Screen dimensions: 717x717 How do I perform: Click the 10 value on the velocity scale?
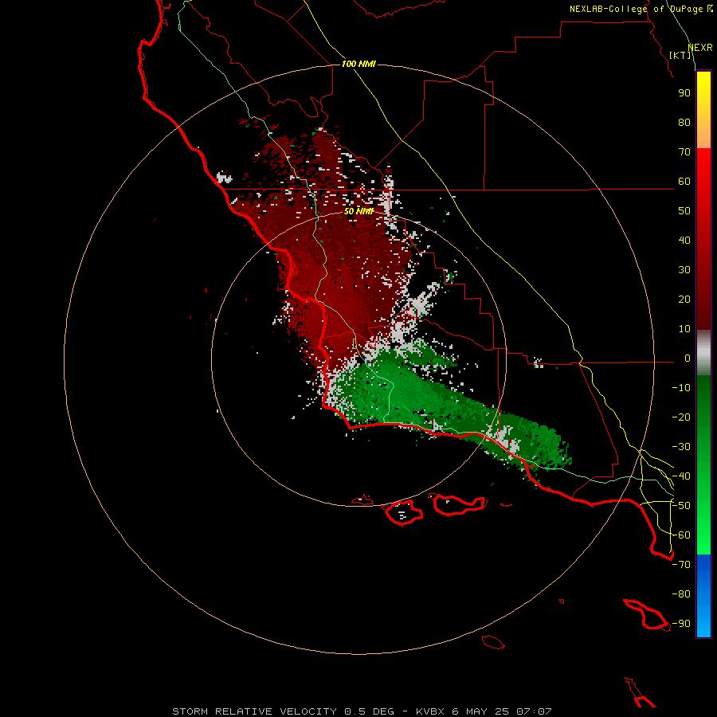[684, 329]
